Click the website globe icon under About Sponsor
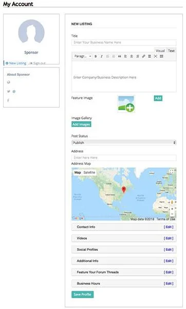This screenshot has height=309, width=186. (8, 82)
